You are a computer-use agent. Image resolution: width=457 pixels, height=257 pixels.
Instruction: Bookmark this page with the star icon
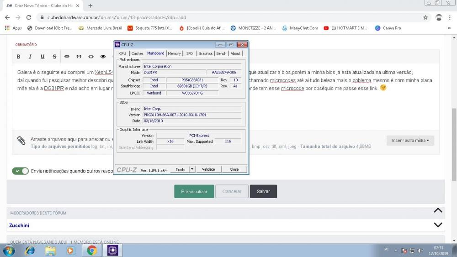click(x=425, y=17)
